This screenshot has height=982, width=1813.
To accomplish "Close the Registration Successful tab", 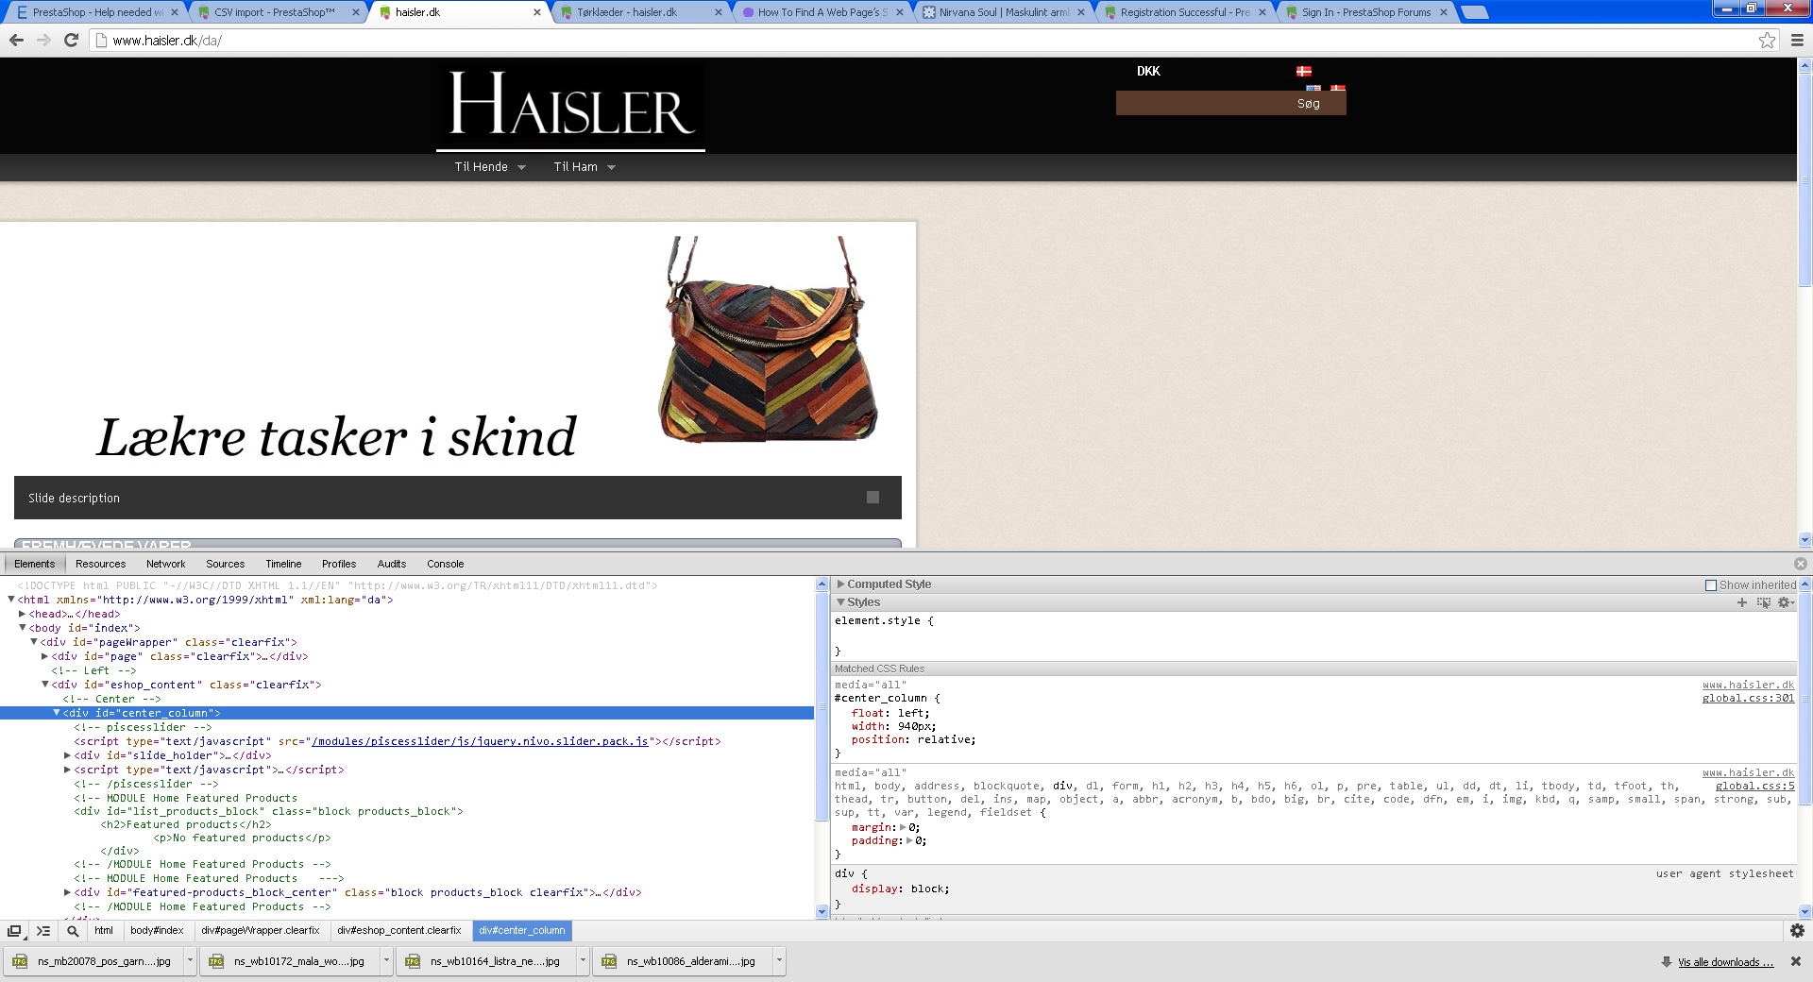I will tap(1262, 12).
